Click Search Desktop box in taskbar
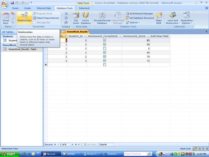This screenshot has width=209, height=157. tap(136, 154)
